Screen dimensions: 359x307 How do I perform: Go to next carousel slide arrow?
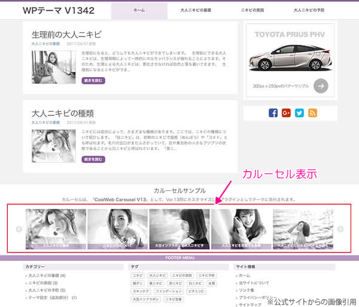coord(340,229)
